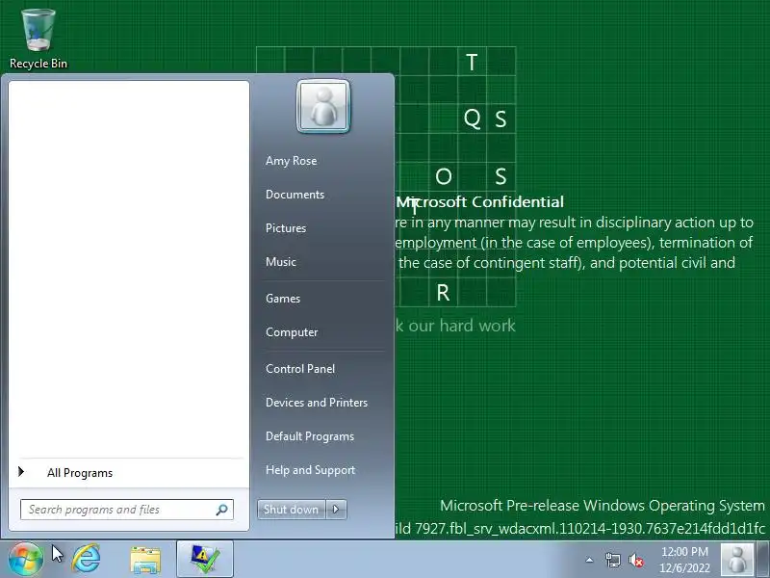This screenshot has width=770, height=578.
Task: Open Documents from Start menu
Action: [295, 195]
